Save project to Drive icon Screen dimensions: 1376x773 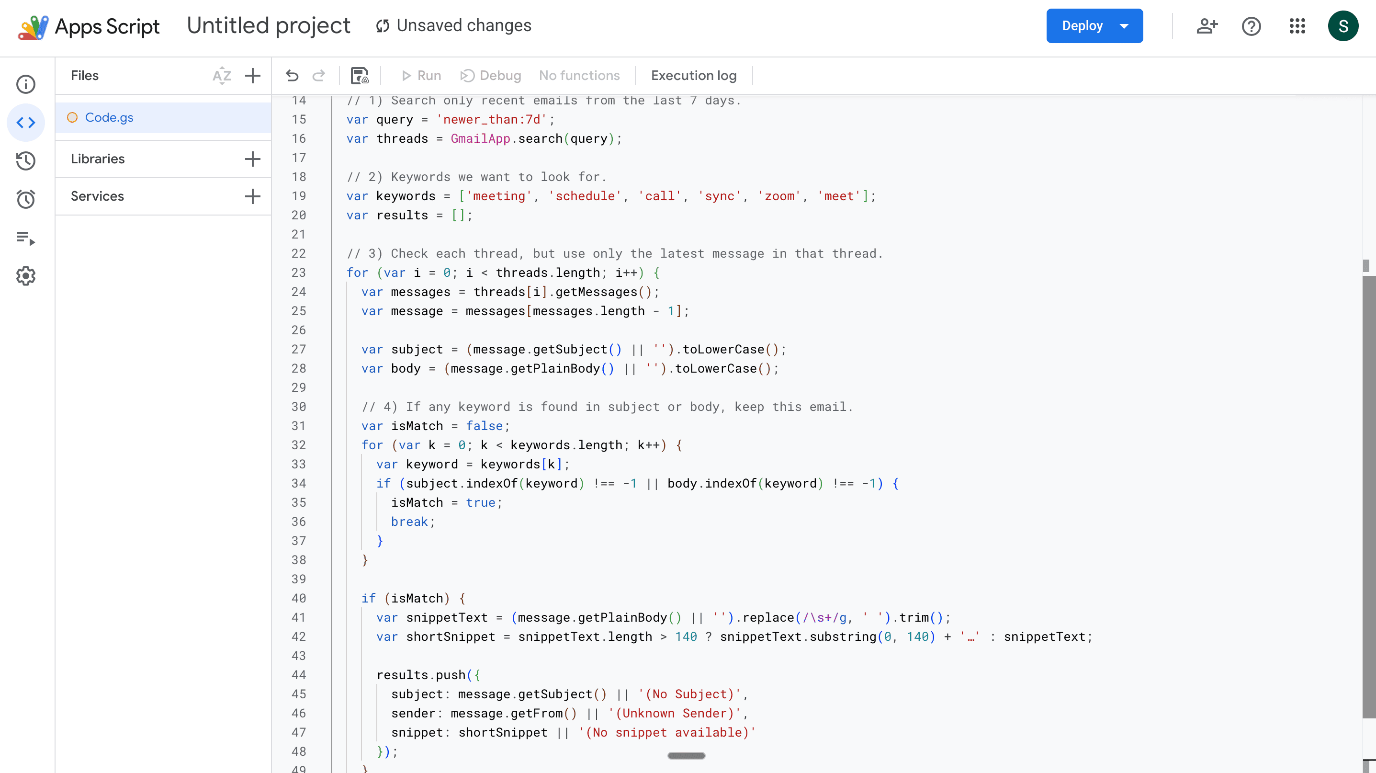(360, 76)
